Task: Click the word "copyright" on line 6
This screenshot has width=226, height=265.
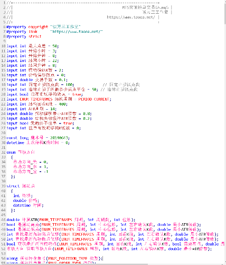Action: click(x=38, y=27)
